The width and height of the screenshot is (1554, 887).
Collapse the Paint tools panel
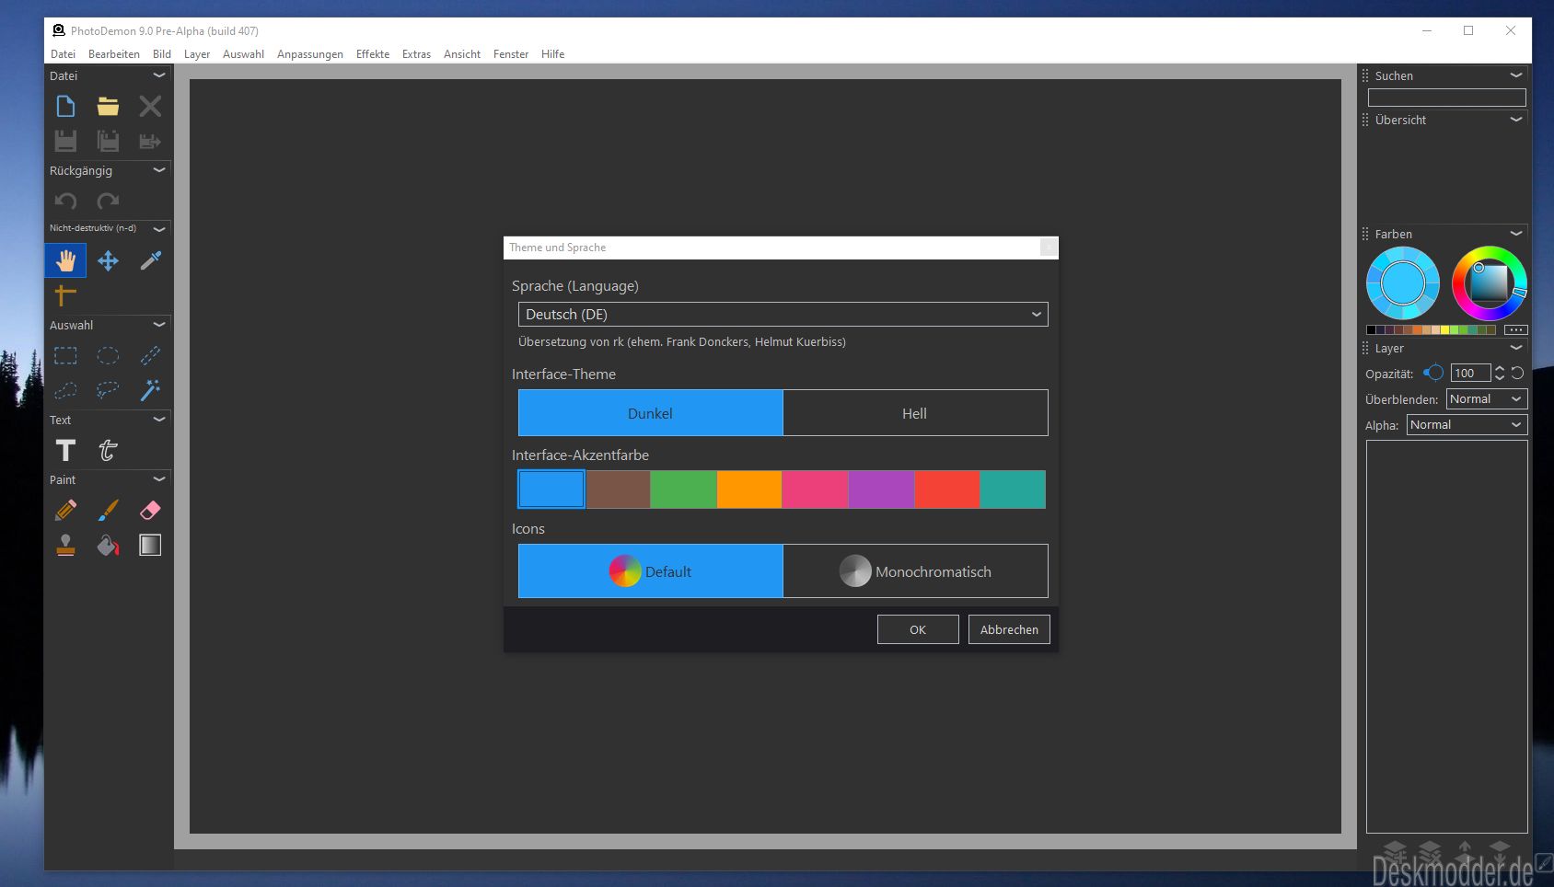point(159,479)
